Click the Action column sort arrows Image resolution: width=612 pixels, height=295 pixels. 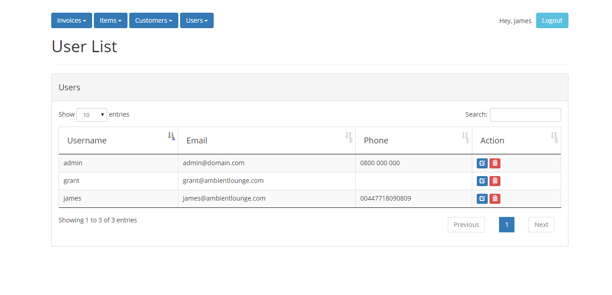tap(554, 137)
